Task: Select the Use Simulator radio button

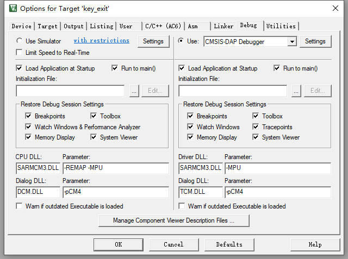Action: coord(20,41)
